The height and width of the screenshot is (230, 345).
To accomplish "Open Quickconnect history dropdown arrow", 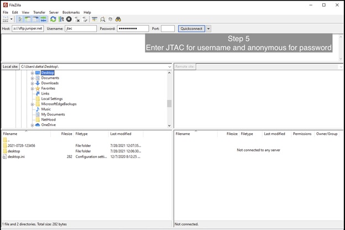I will (208, 28).
